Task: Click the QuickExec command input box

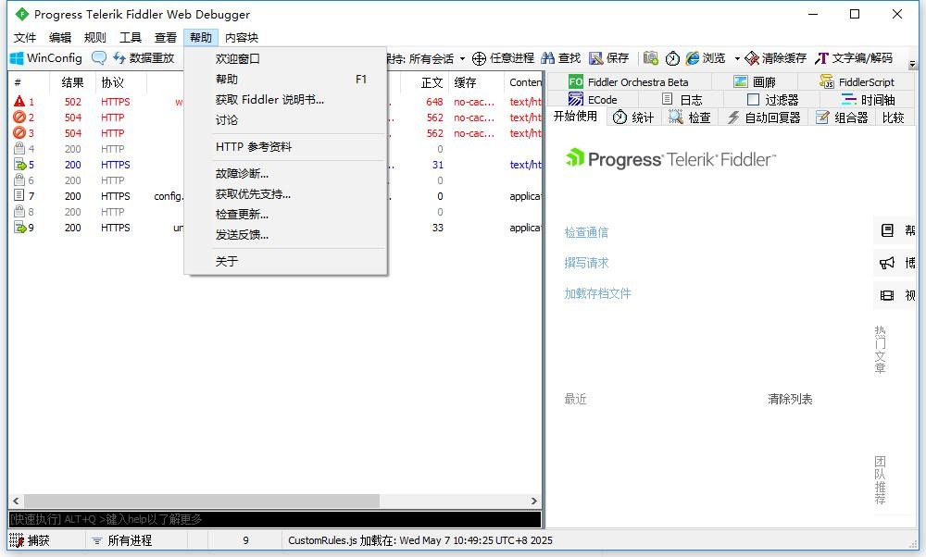Action: pyautogui.click(x=275, y=519)
